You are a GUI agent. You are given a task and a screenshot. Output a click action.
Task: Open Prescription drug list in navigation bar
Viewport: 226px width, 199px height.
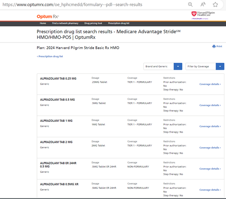pos(119,23)
